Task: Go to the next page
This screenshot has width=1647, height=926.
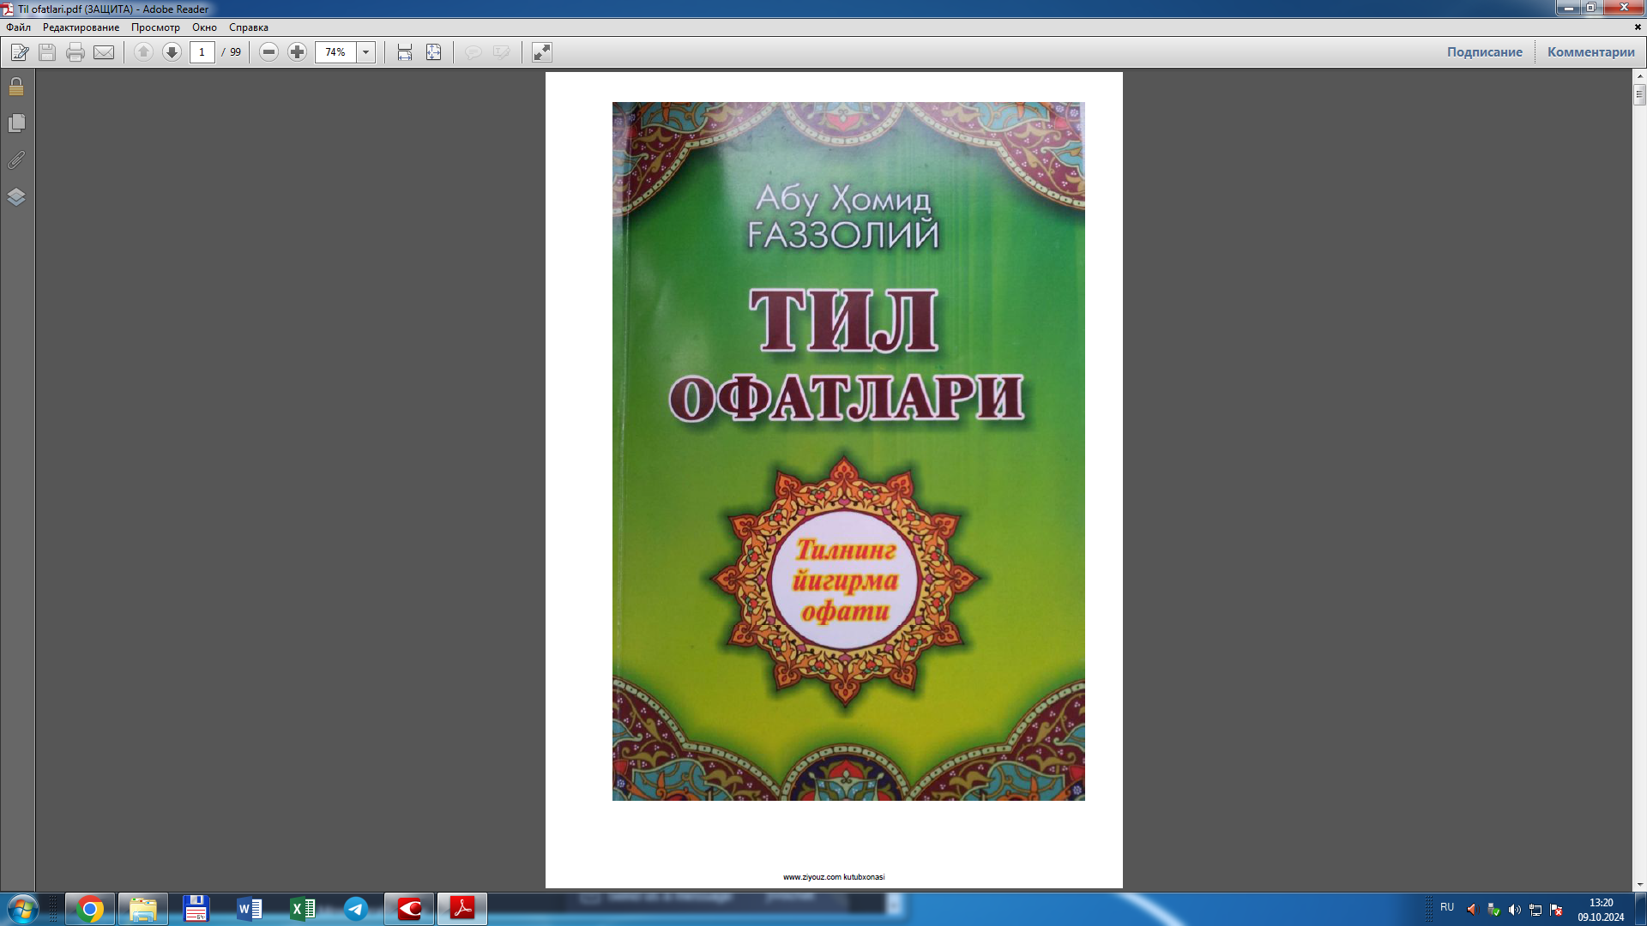Action: point(172,52)
